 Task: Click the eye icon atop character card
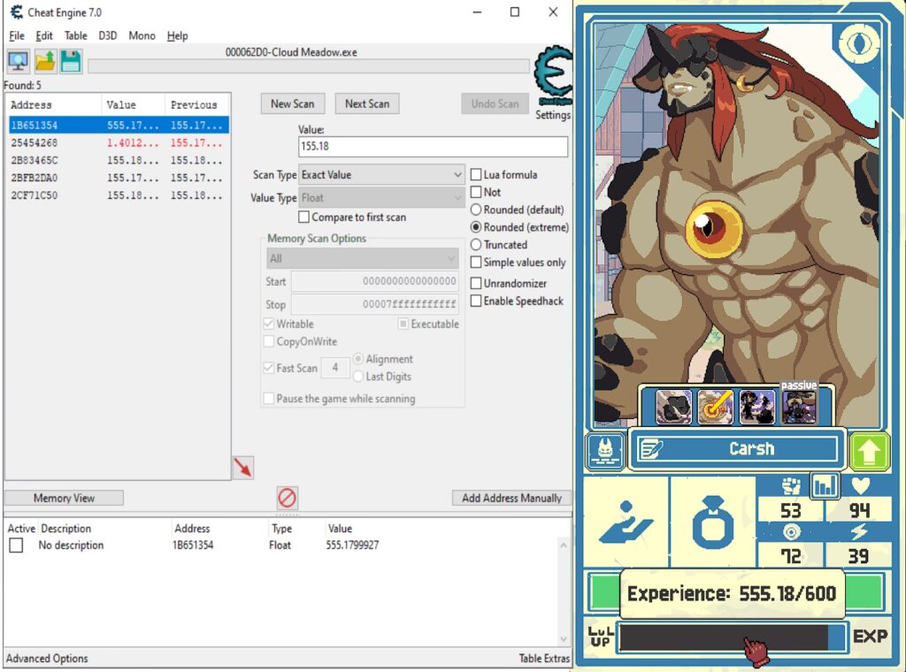[x=859, y=42]
